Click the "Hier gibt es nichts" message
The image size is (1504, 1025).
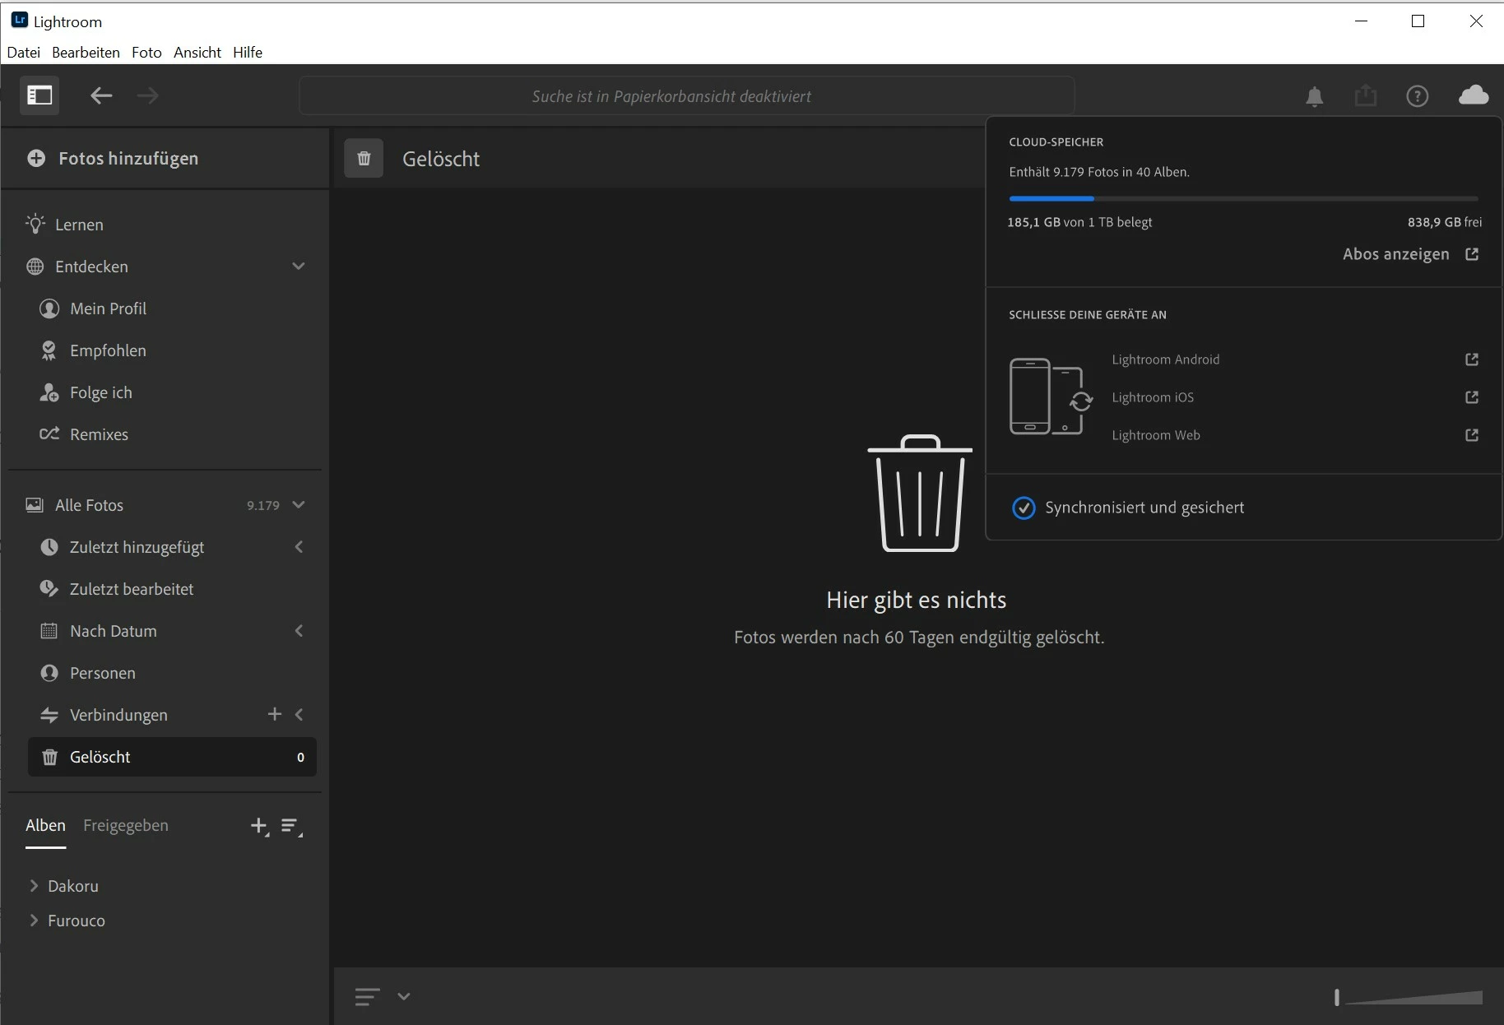[x=917, y=600]
